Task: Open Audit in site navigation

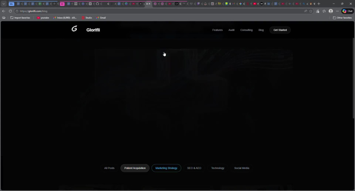Action: tap(231, 30)
